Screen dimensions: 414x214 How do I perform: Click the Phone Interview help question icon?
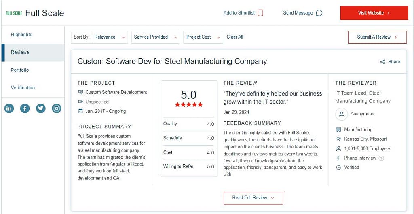tap(381, 158)
